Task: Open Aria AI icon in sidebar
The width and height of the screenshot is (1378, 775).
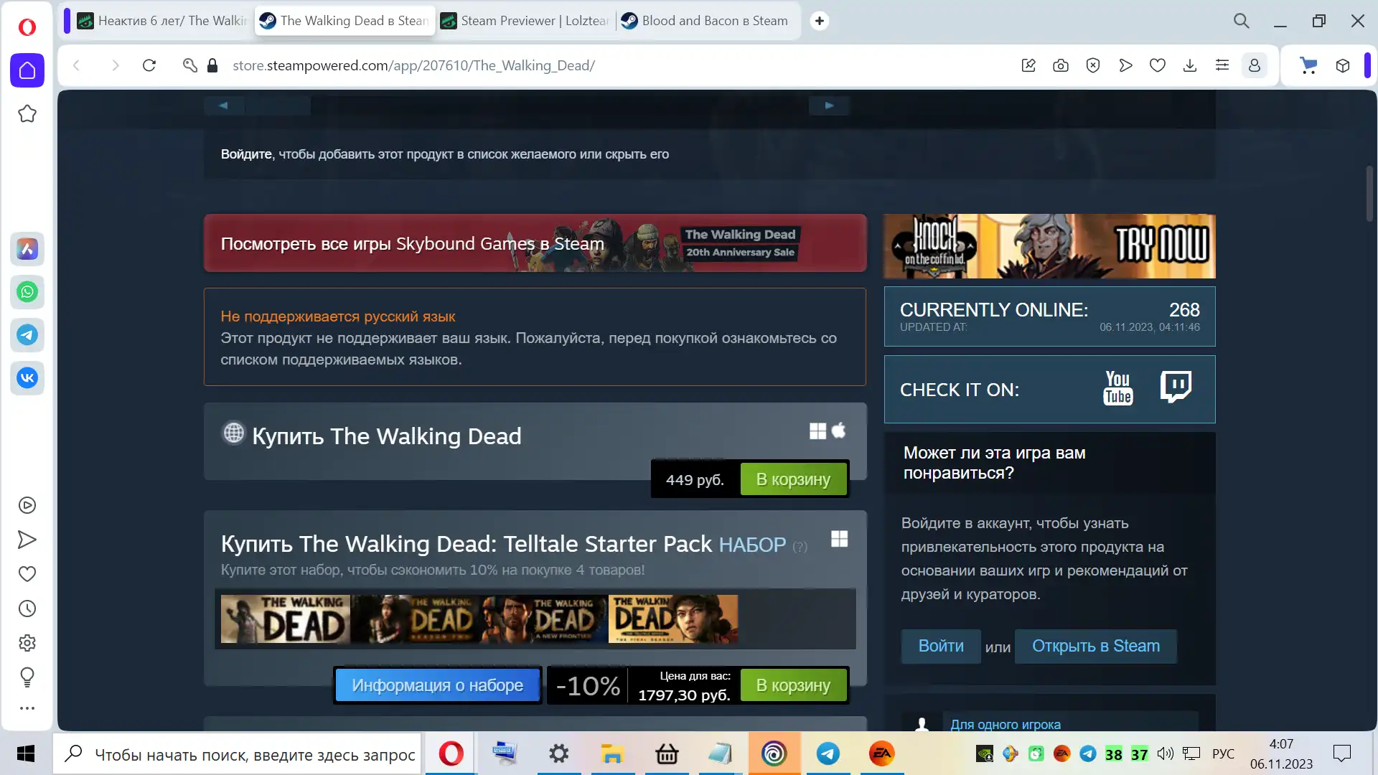Action: point(27,249)
